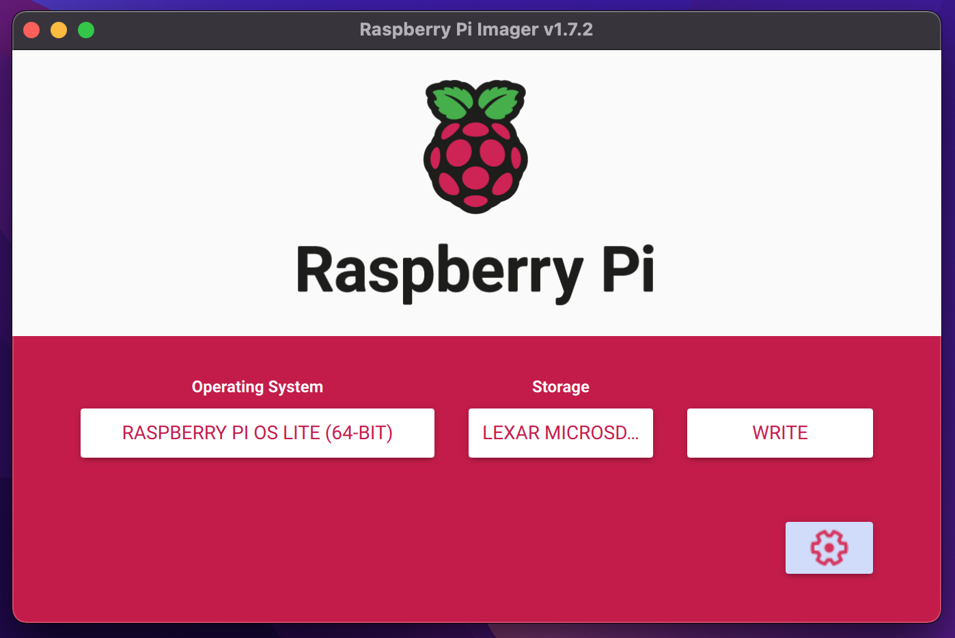Click the red berry body of the logo

point(475,164)
